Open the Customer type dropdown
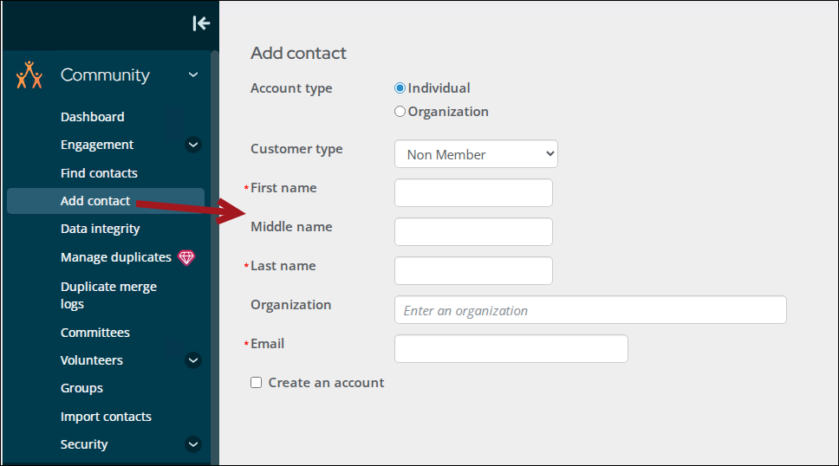The height and width of the screenshot is (466, 839). (x=476, y=154)
